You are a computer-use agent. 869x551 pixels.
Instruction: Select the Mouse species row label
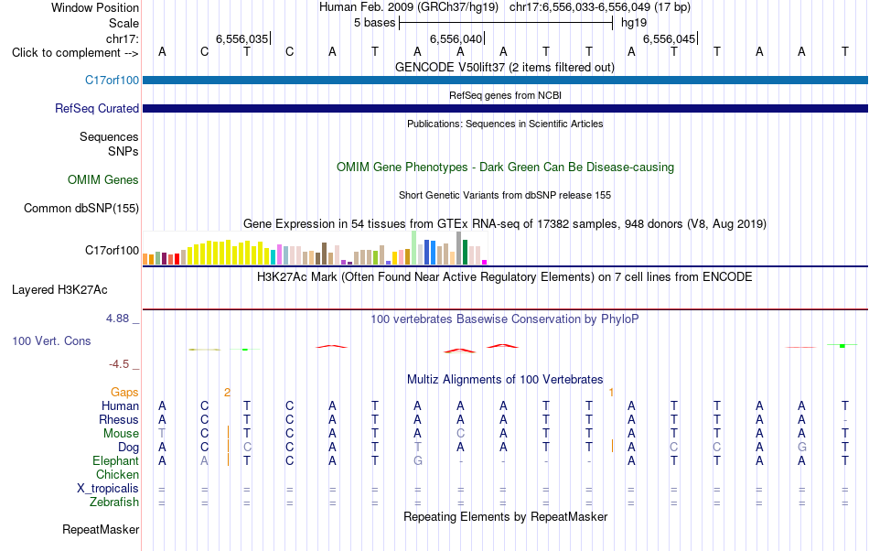[x=121, y=434]
